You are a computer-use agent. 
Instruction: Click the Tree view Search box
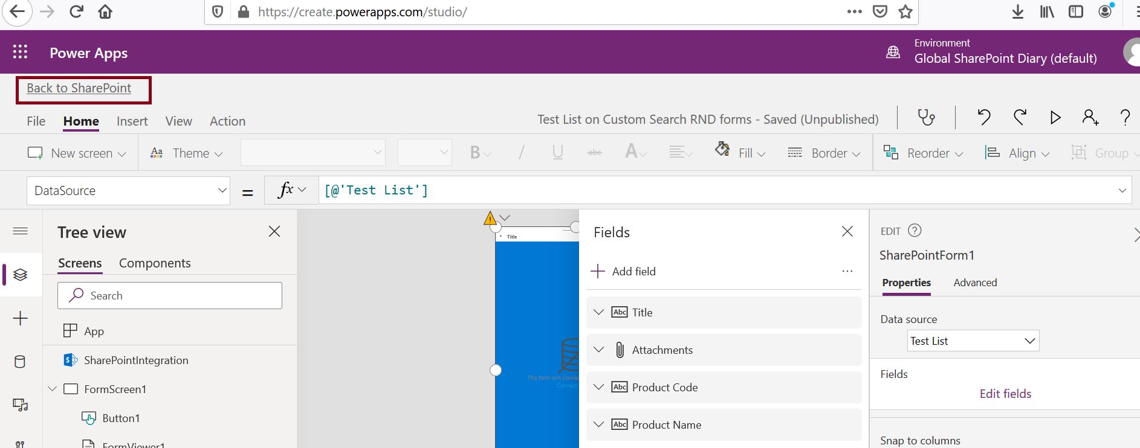pos(170,295)
